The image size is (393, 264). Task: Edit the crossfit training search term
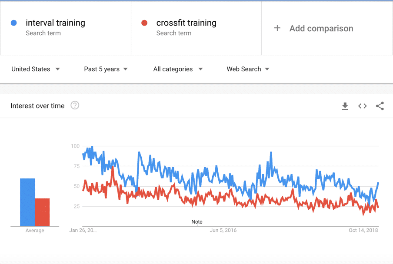click(186, 23)
